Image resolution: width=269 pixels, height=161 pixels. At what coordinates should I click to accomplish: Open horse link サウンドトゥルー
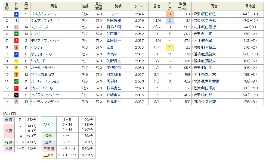[43, 54]
